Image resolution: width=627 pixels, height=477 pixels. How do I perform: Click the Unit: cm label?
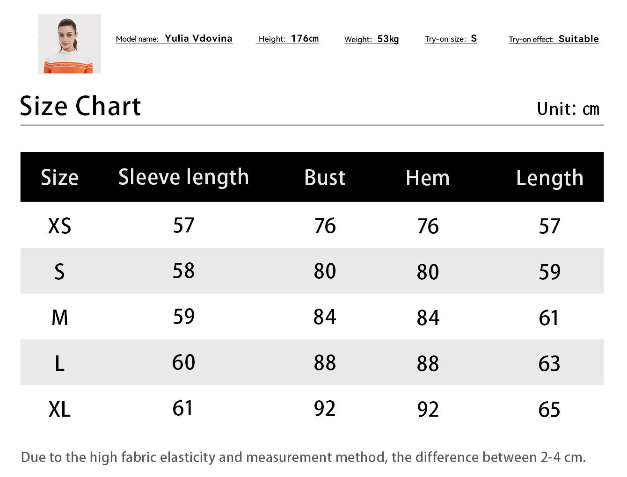pyautogui.click(x=568, y=109)
